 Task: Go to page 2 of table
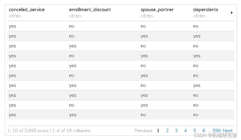167,131
